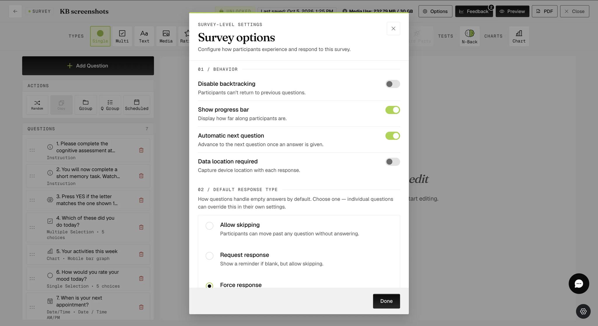Click the Copy action icon

coord(61,105)
